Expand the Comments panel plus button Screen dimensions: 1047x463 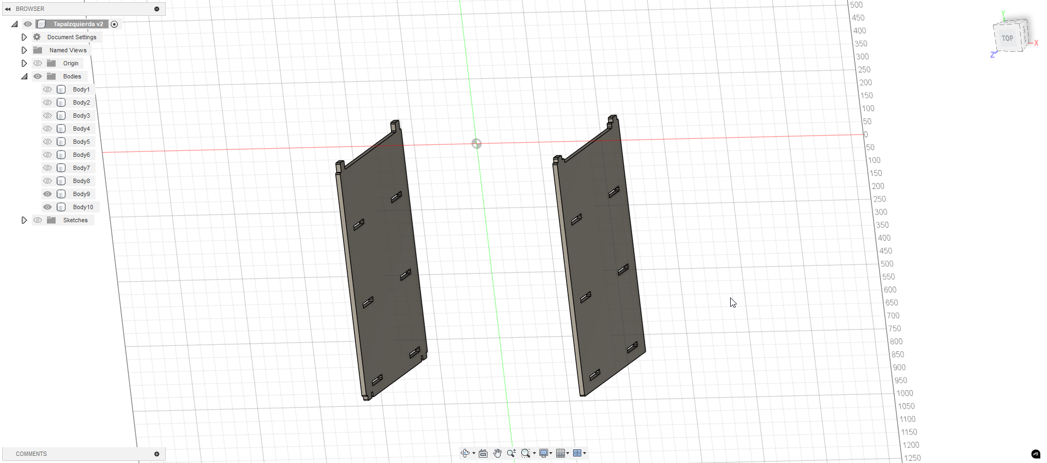pos(157,454)
